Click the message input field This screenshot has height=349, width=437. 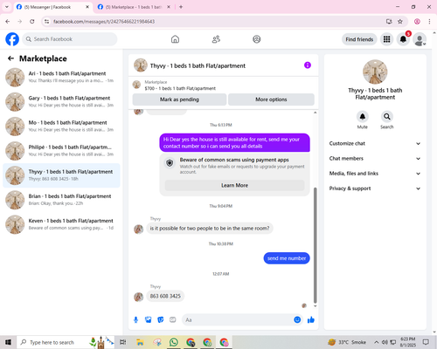pos(238,320)
